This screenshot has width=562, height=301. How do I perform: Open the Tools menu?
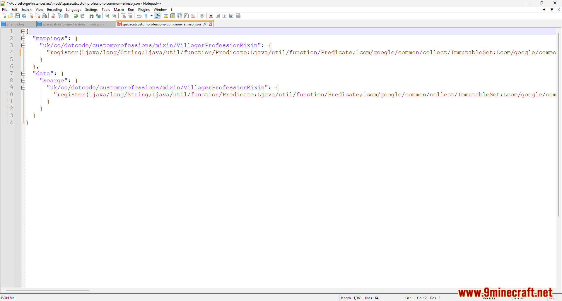point(106,10)
